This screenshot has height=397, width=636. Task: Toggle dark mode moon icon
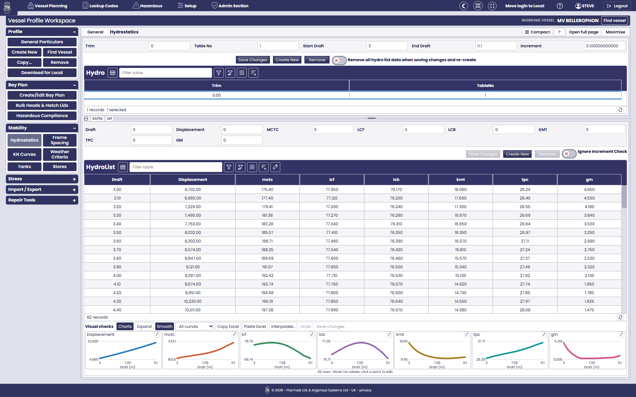pos(464,6)
